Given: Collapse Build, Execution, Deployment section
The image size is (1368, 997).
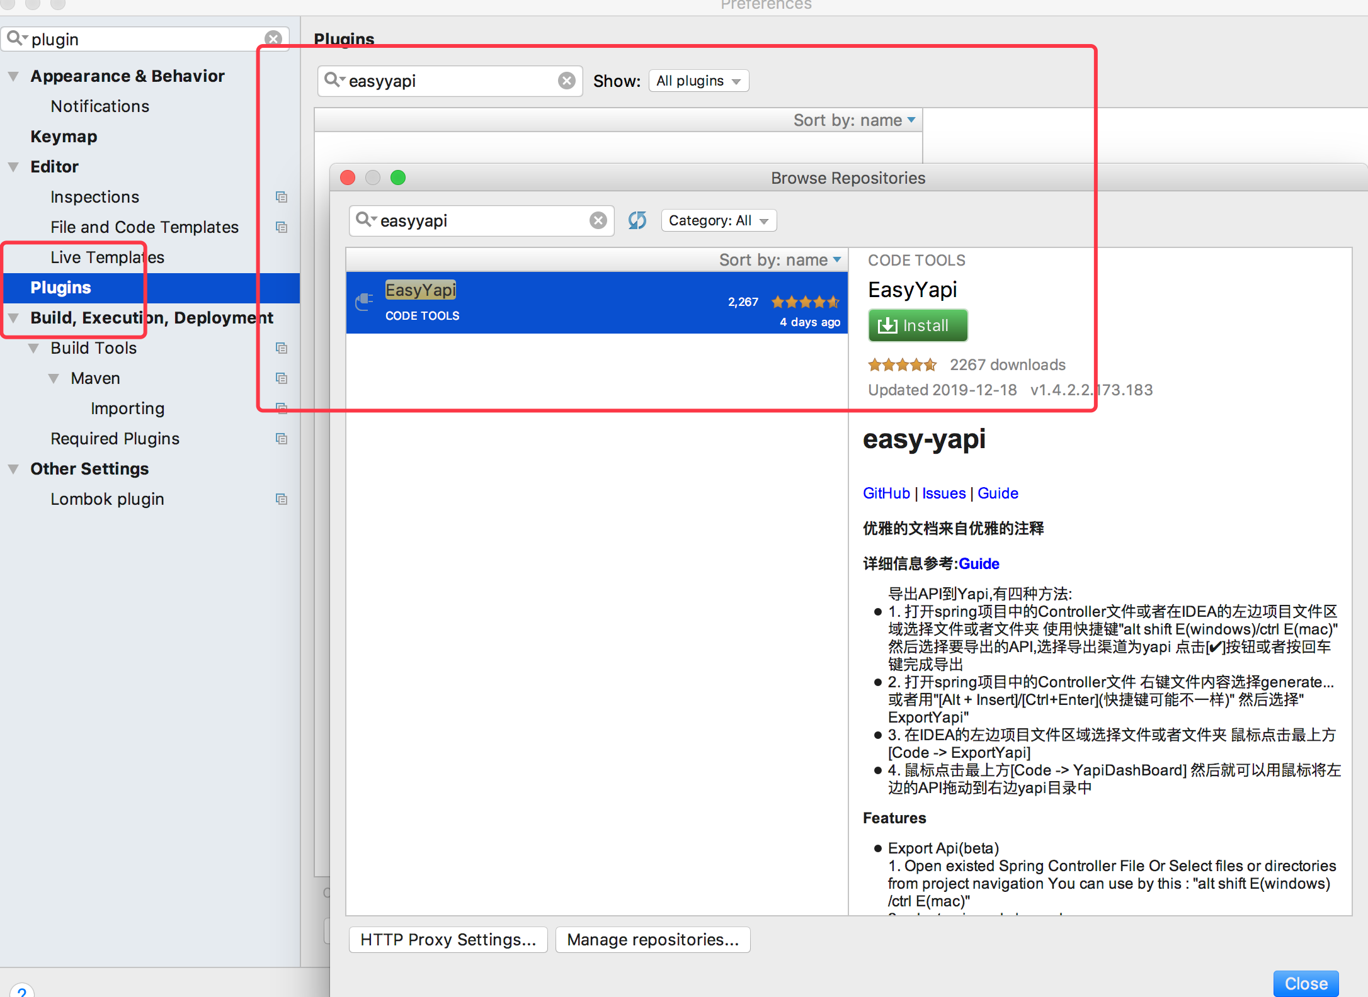Looking at the screenshot, I should coord(13,318).
